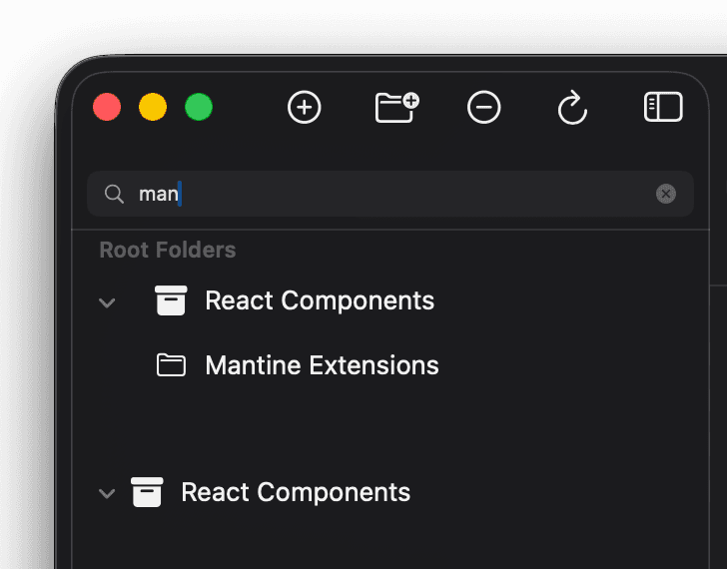Minimize the window with yellow button
The width and height of the screenshot is (727, 569).
tap(153, 107)
